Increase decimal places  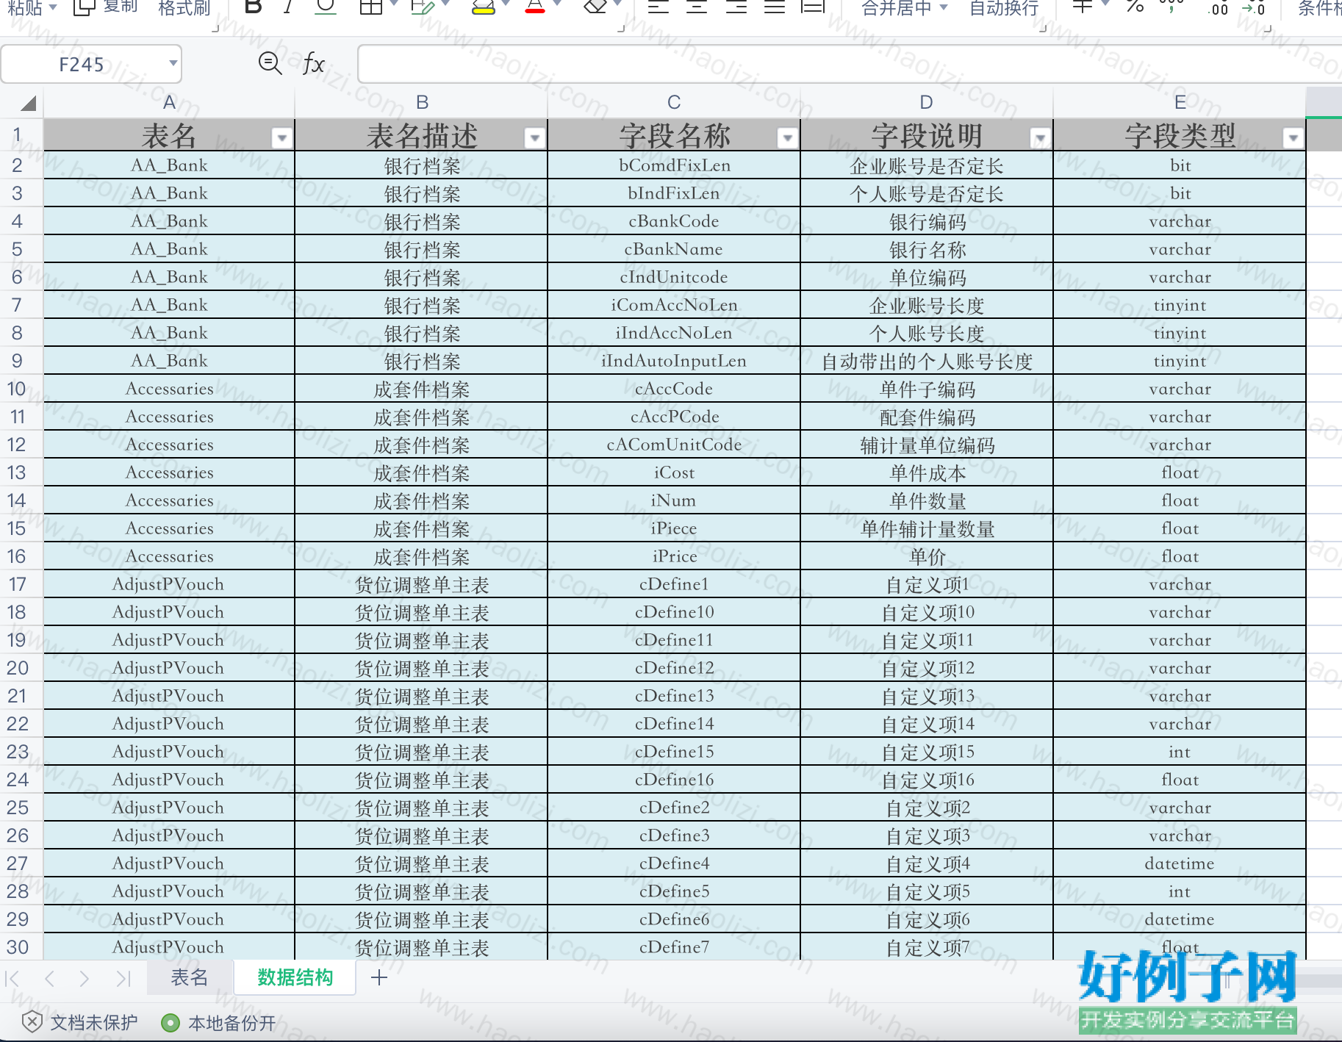click(1218, 9)
